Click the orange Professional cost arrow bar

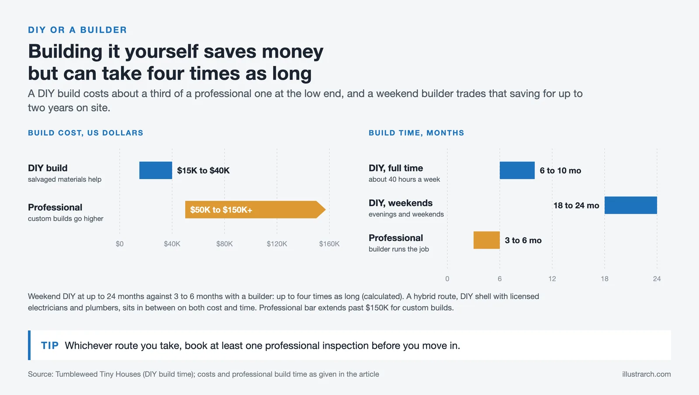coord(255,210)
